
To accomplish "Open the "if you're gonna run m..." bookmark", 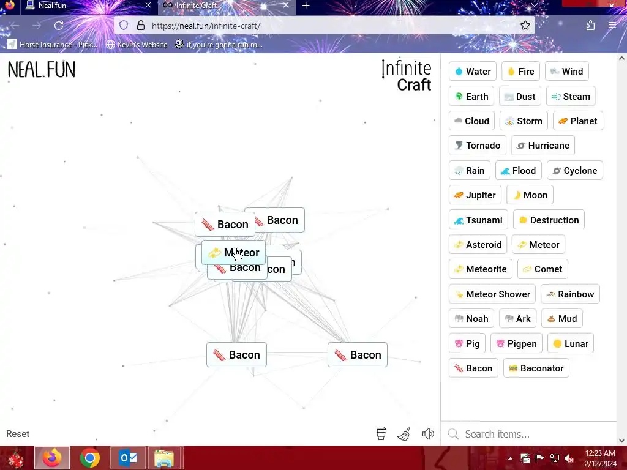I will pos(219,44).
